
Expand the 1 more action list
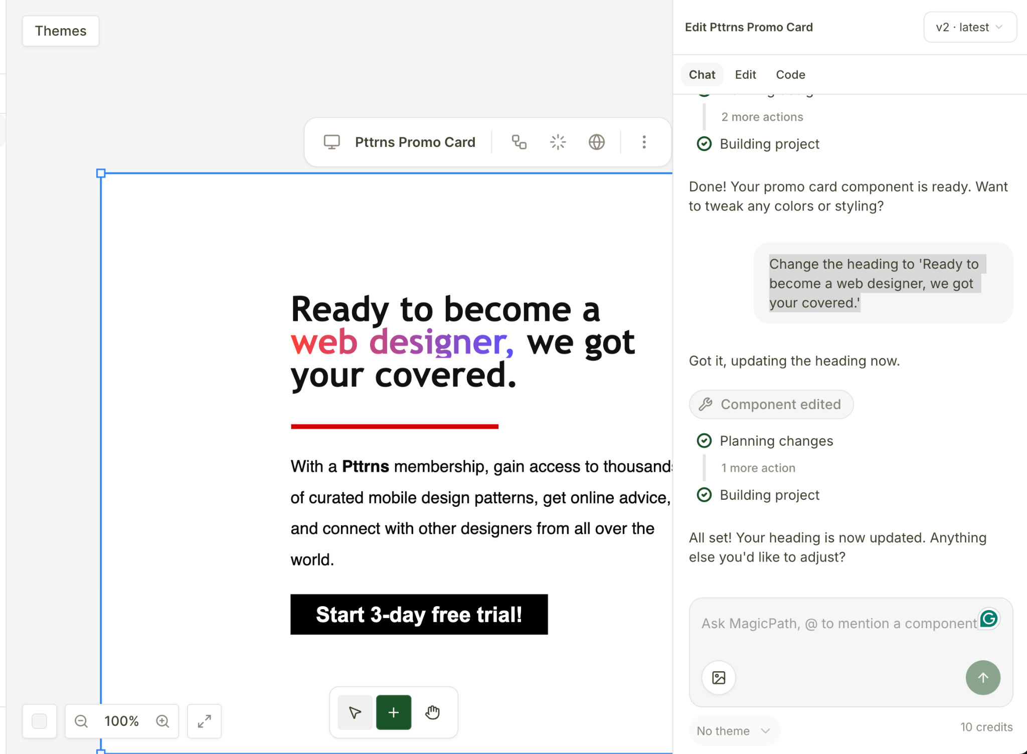tap(758, 468)
